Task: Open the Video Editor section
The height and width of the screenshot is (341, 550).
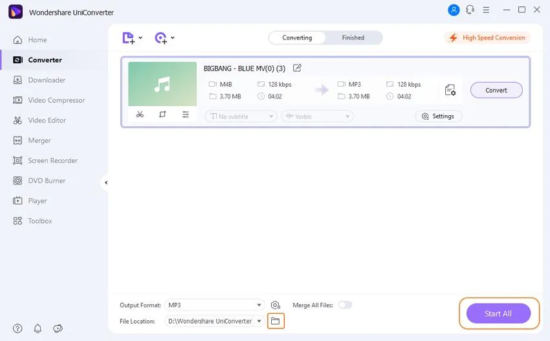Action: pos(39,120)
